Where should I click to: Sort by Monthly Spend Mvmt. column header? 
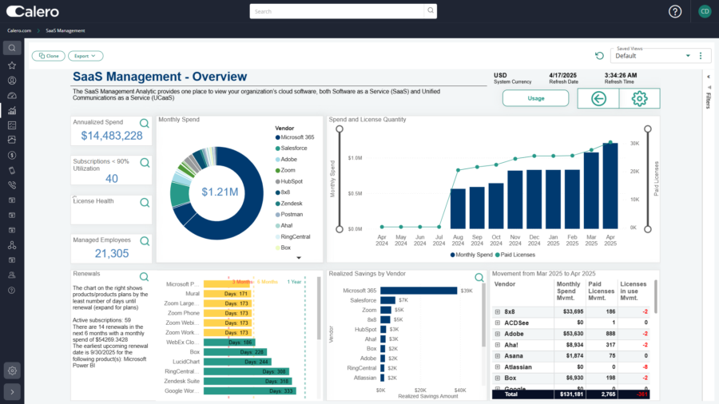coord(568,291)
